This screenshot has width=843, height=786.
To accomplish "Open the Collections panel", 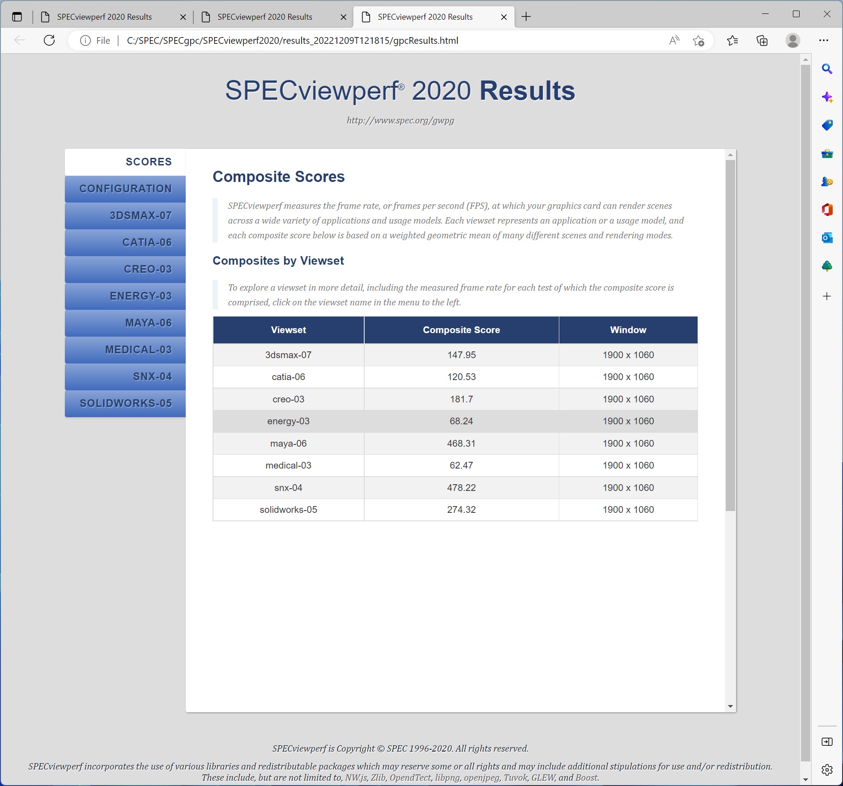I will [x=762, y=41].
